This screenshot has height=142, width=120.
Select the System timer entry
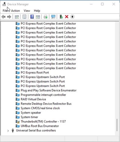point(29,117)
